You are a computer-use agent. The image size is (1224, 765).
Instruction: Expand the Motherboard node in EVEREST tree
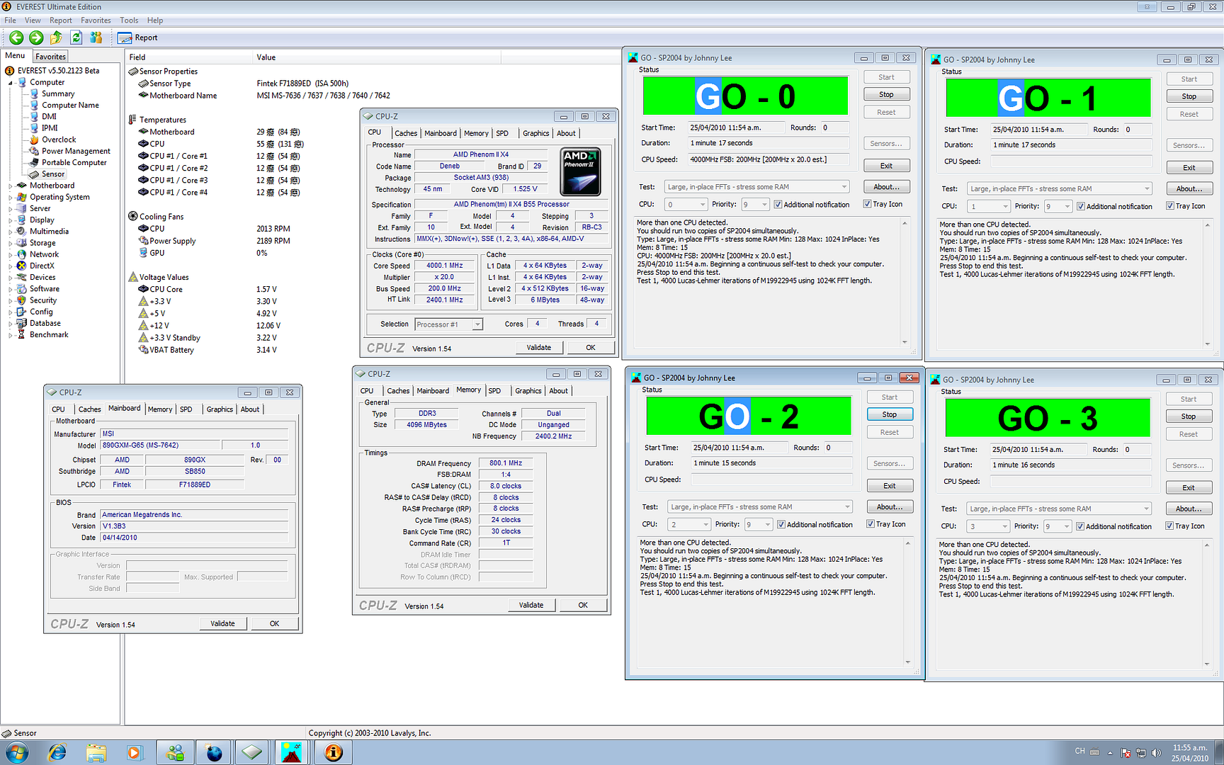click(11, 186)
